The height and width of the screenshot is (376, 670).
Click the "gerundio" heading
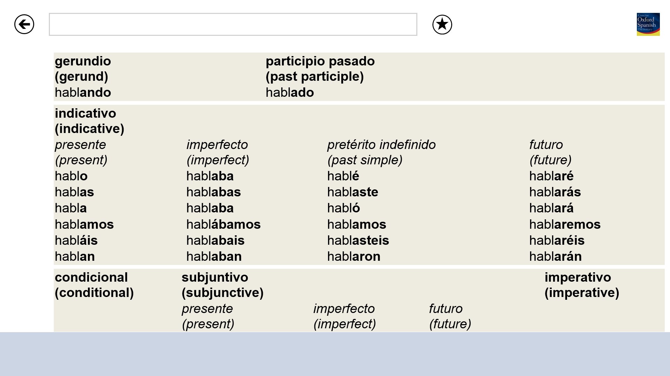coord(83,61)
